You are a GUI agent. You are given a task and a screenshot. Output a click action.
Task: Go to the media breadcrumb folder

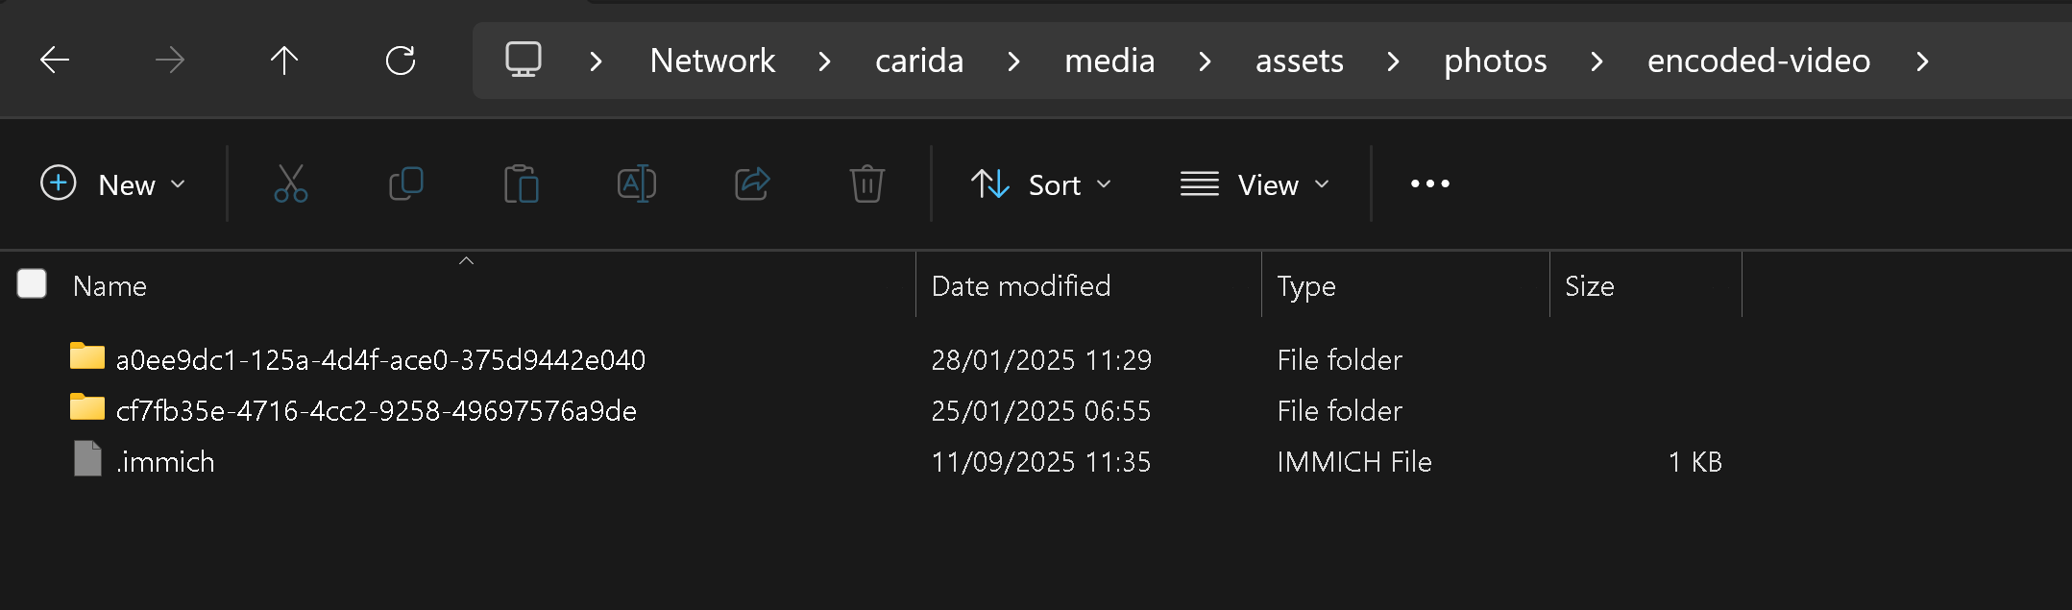tap(1109, 61)
